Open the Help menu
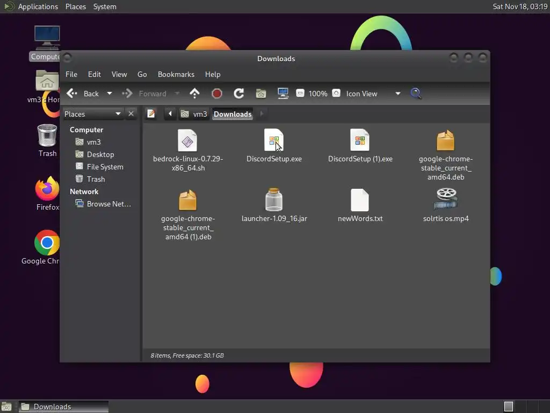 (213, 74)
